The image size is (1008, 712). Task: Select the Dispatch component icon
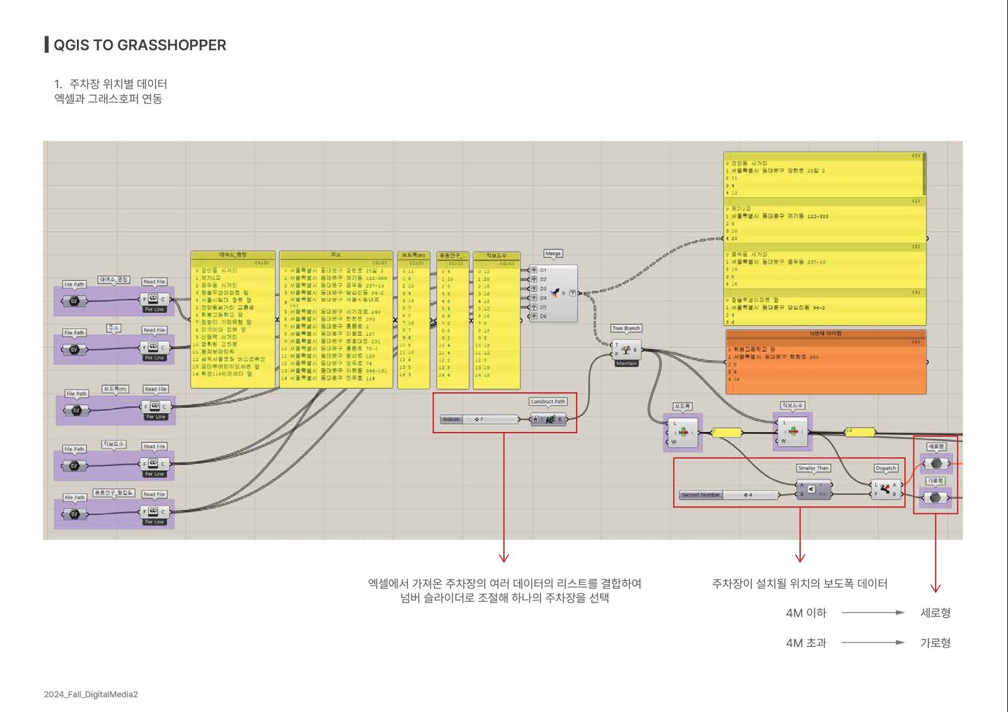point(885,489)
